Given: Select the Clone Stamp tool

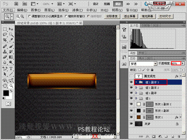Looking at the screenshot, I should point(5,52).
